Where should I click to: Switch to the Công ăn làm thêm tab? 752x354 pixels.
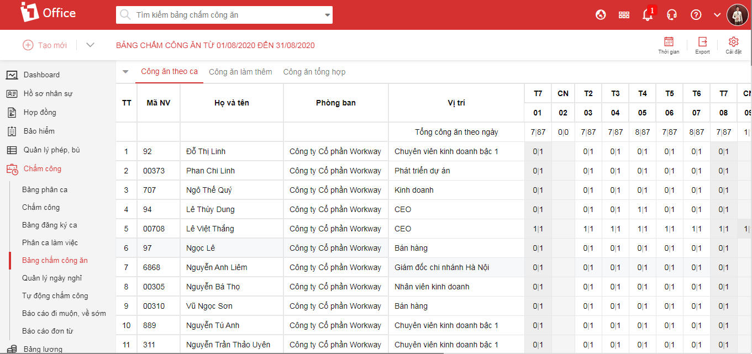[240, 71]
